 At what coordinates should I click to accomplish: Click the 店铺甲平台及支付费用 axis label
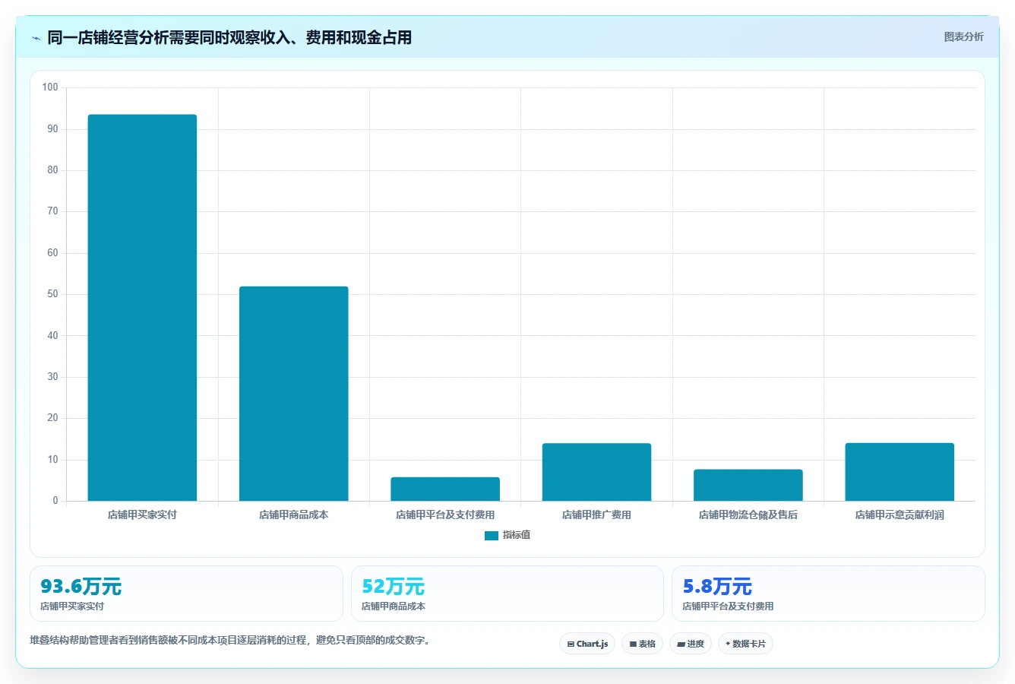coord(445,515)
